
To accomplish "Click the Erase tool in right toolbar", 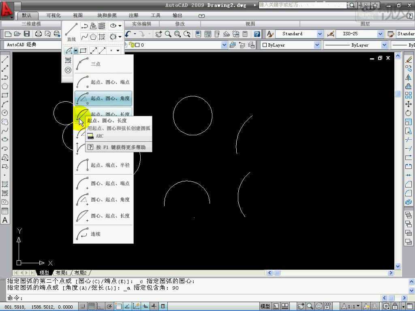I will click(409, 60).
